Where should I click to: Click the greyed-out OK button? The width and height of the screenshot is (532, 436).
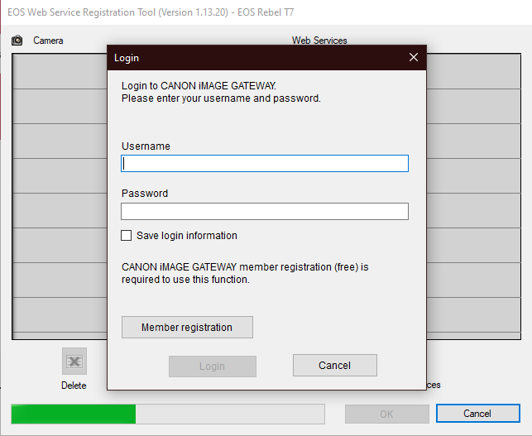[386, 414]
